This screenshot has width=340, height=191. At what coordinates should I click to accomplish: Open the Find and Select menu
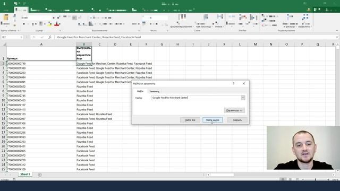pyautogui.click(x=305, y=21)
